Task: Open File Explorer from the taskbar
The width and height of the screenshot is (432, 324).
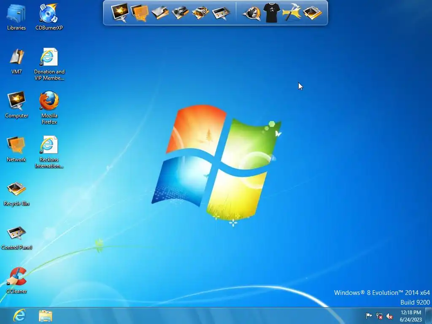Action: pos(46,316)
